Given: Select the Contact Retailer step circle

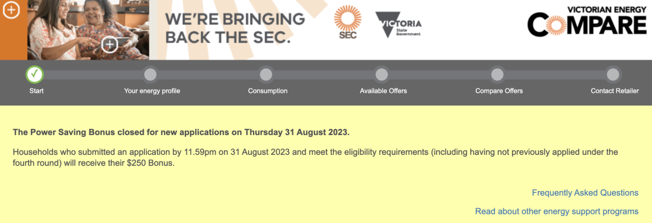Looking at the screenshot, I should (613, 75).
